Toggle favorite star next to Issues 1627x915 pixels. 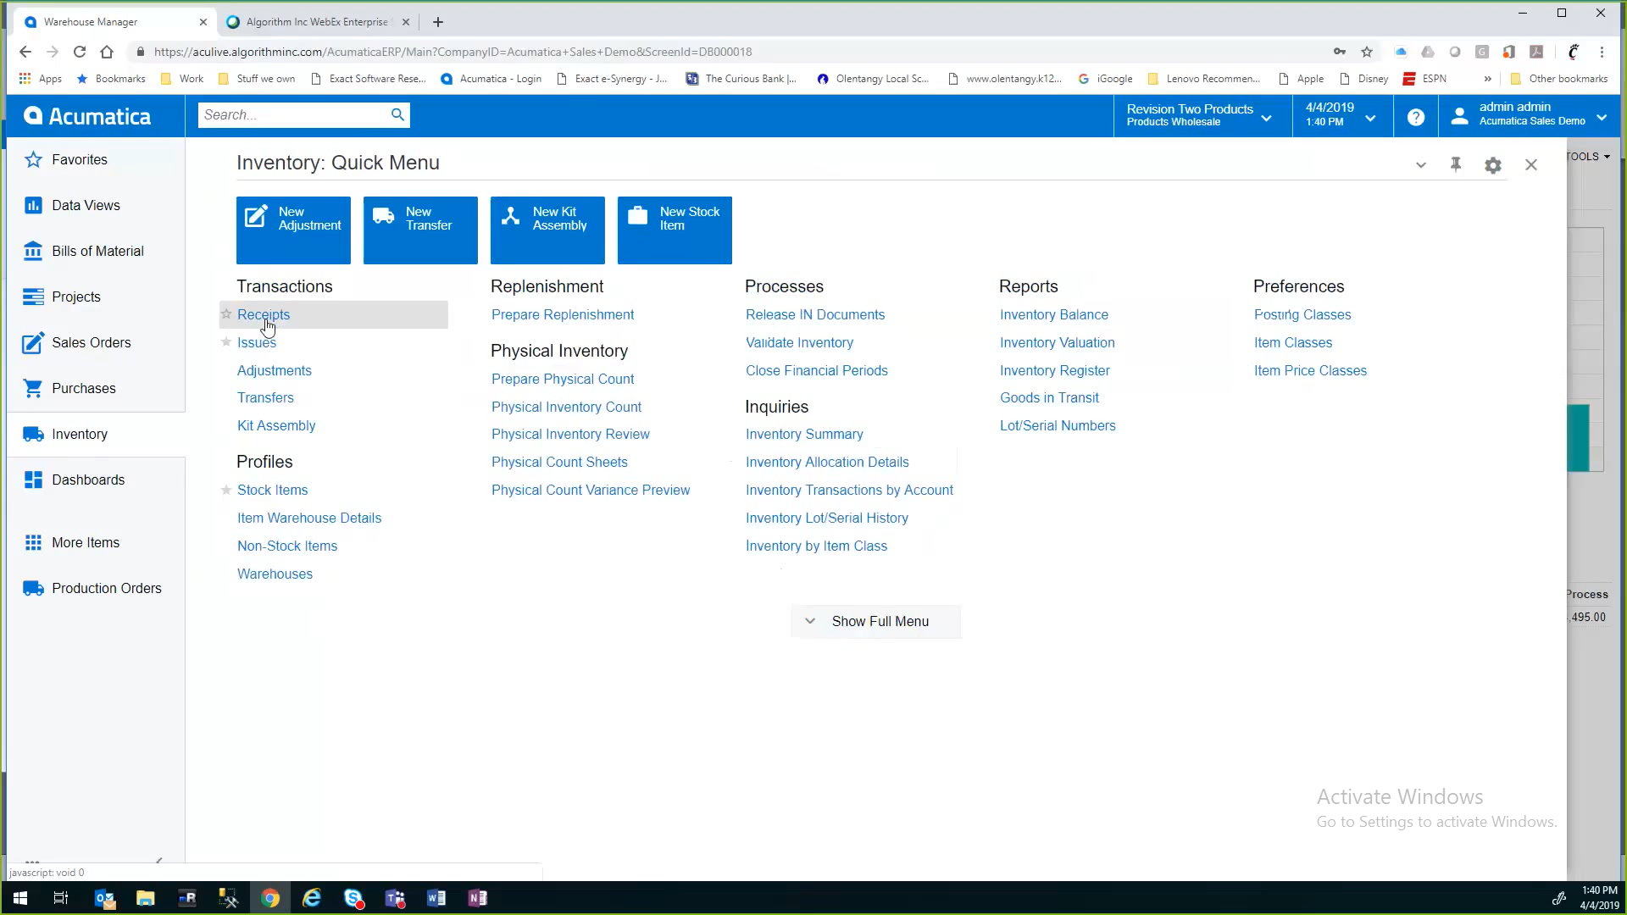226,342
